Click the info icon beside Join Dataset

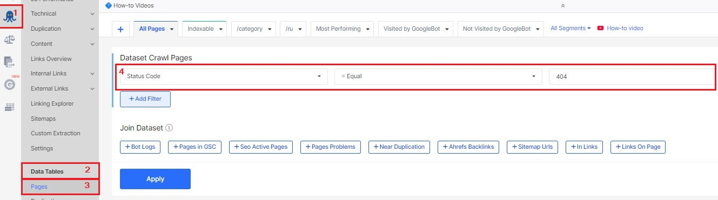pos(169,128)
